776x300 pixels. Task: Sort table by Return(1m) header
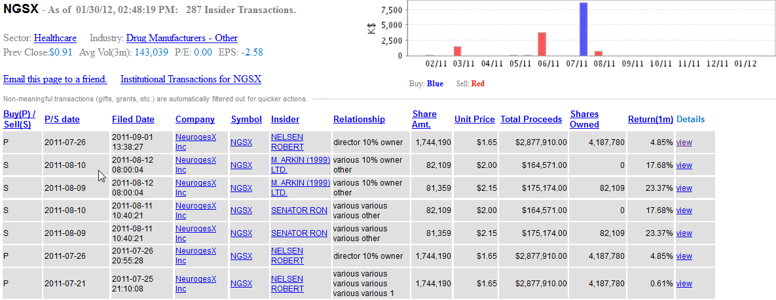click(651, 119)
